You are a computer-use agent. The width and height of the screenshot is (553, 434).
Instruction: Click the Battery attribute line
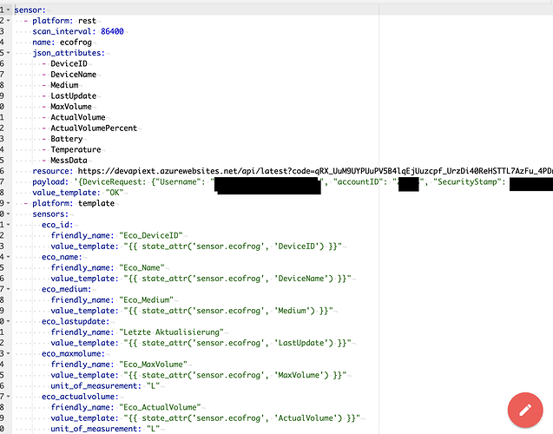point(67,139)
